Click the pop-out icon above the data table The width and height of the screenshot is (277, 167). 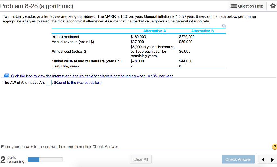click(223, 25)
